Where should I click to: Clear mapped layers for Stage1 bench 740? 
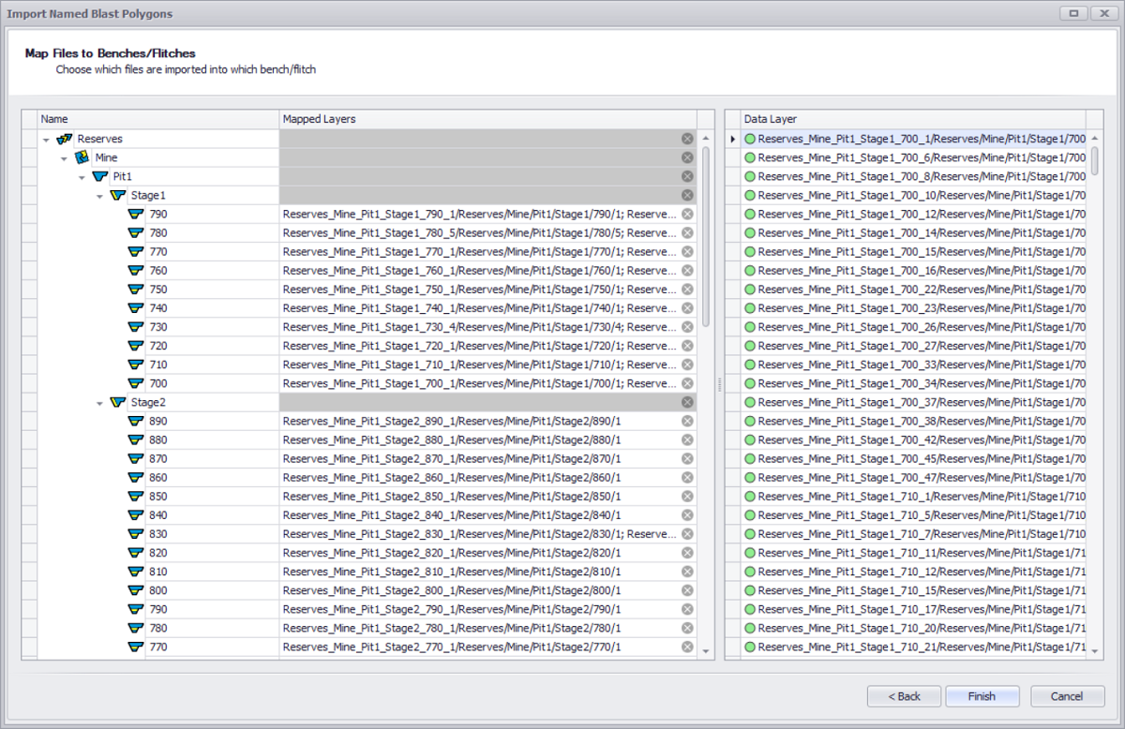[x=687, y=307]
